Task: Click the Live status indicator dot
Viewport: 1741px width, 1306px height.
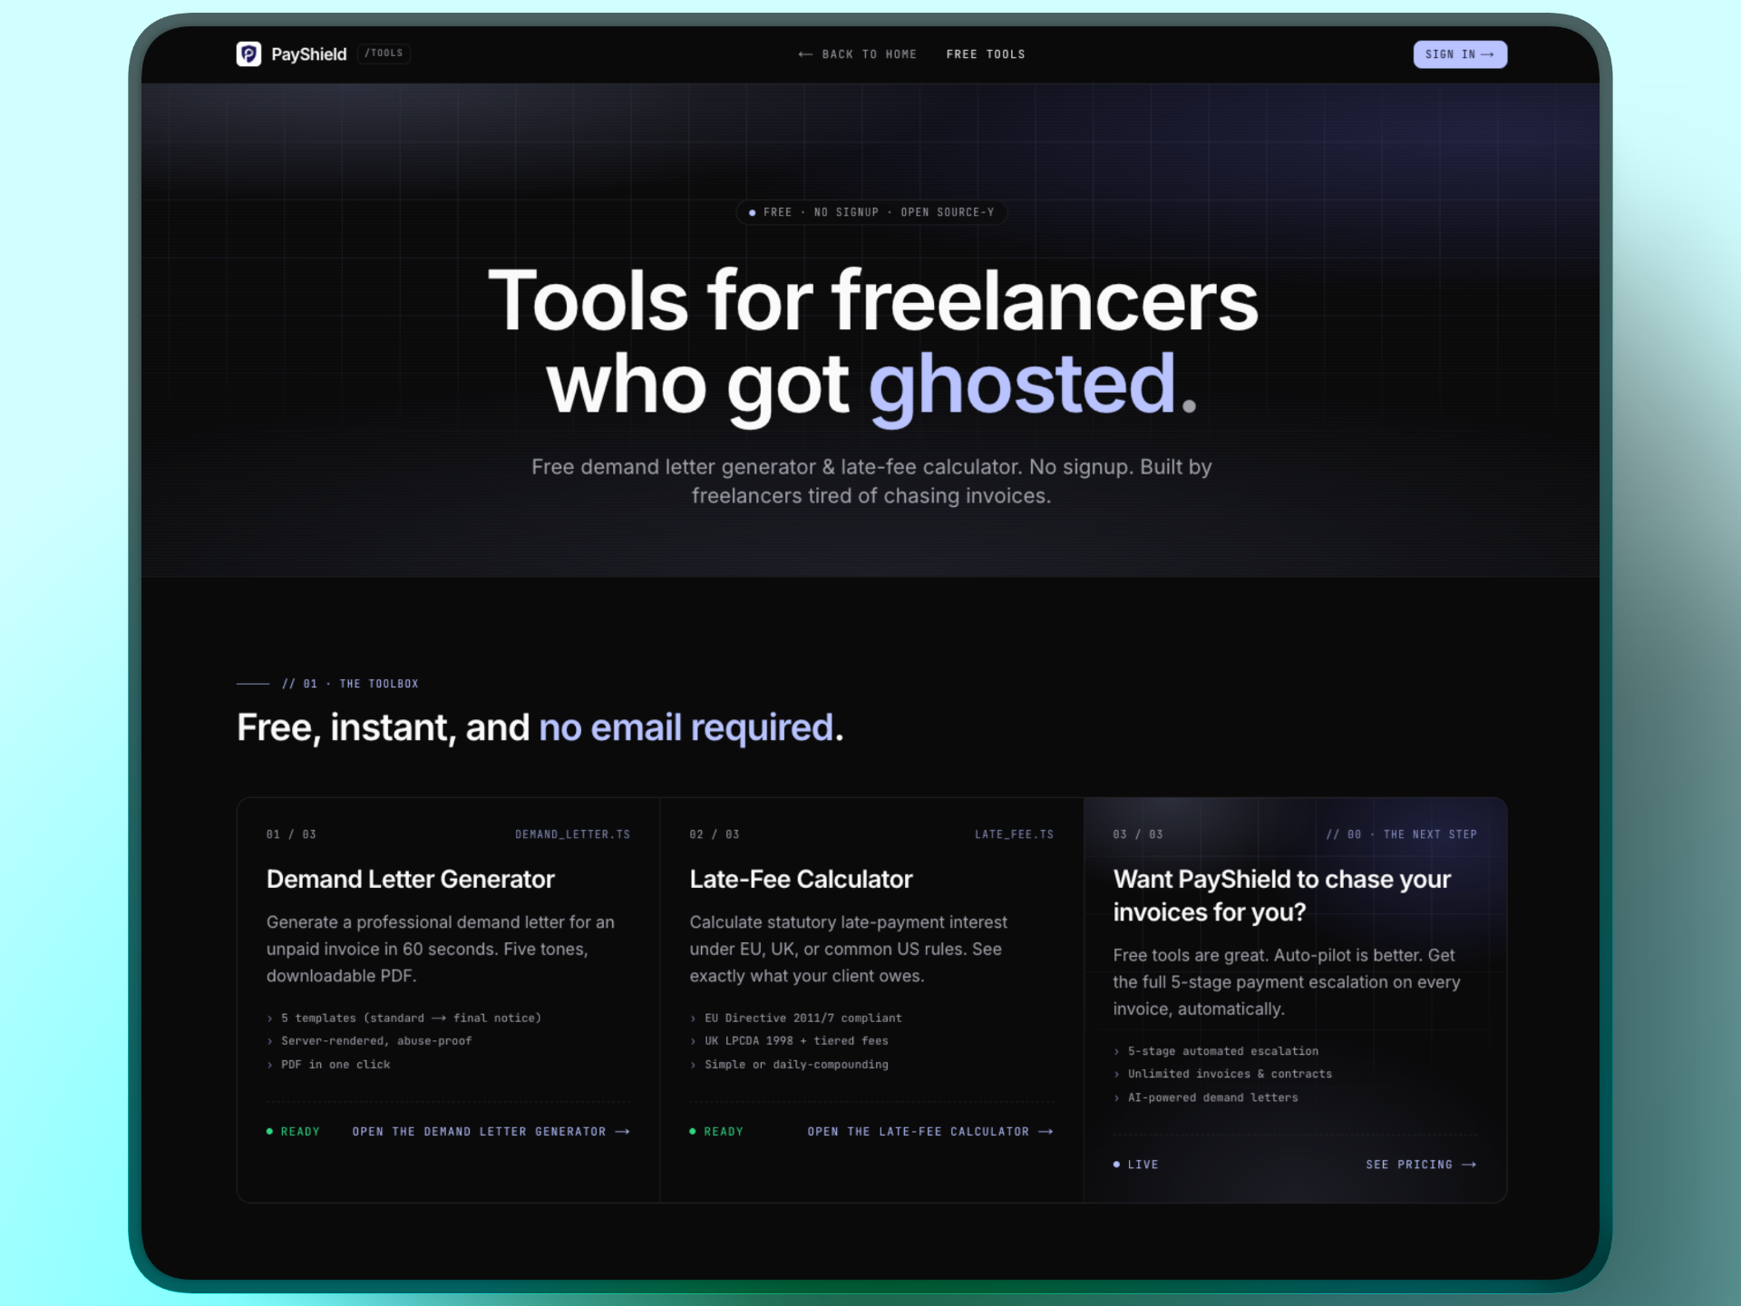Action: [1116, 1165]
